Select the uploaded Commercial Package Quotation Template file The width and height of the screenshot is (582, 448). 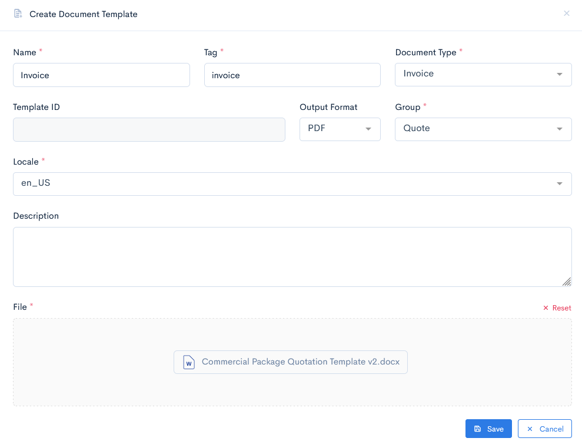tap(290, 362)
